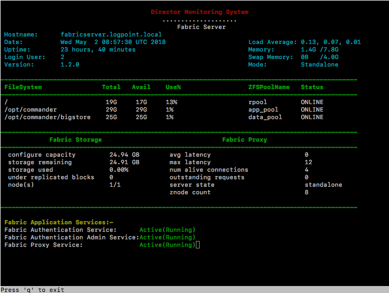
Task: Click the rpool pool name
Action: coord(258,102)
